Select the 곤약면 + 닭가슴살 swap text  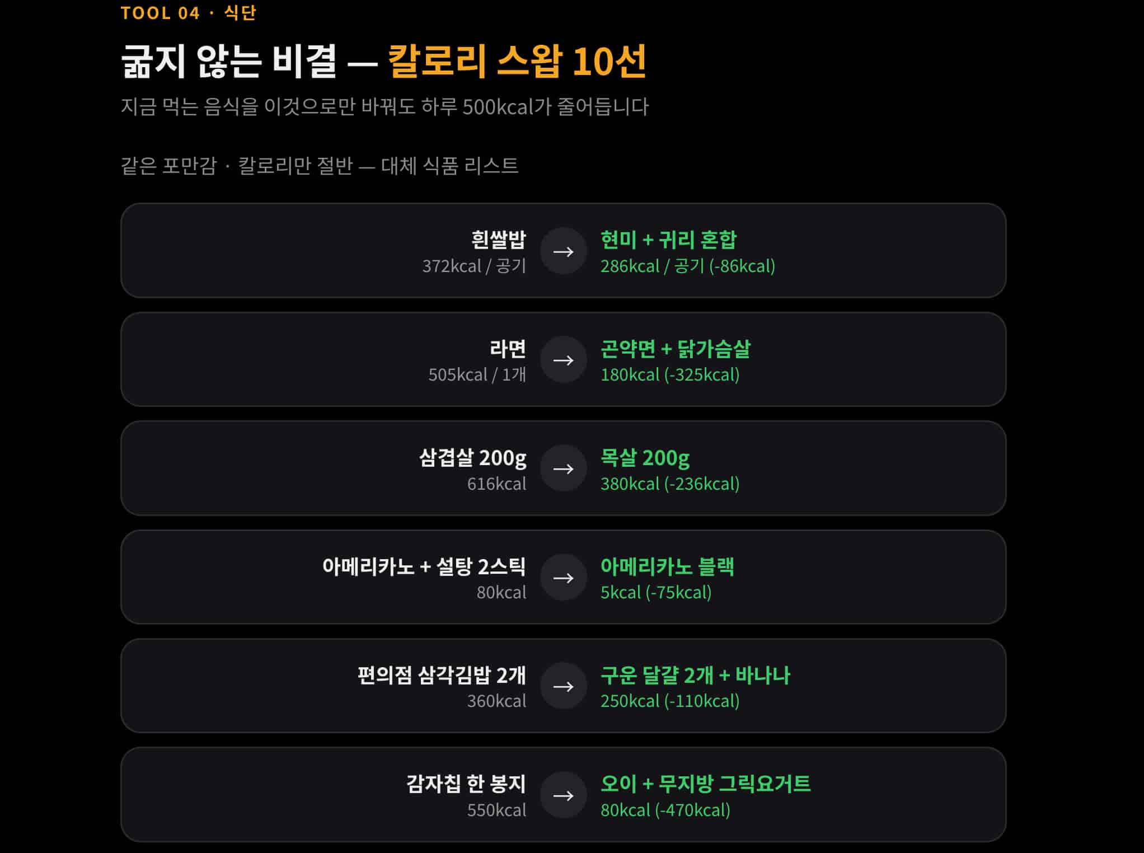coord(675,349)
